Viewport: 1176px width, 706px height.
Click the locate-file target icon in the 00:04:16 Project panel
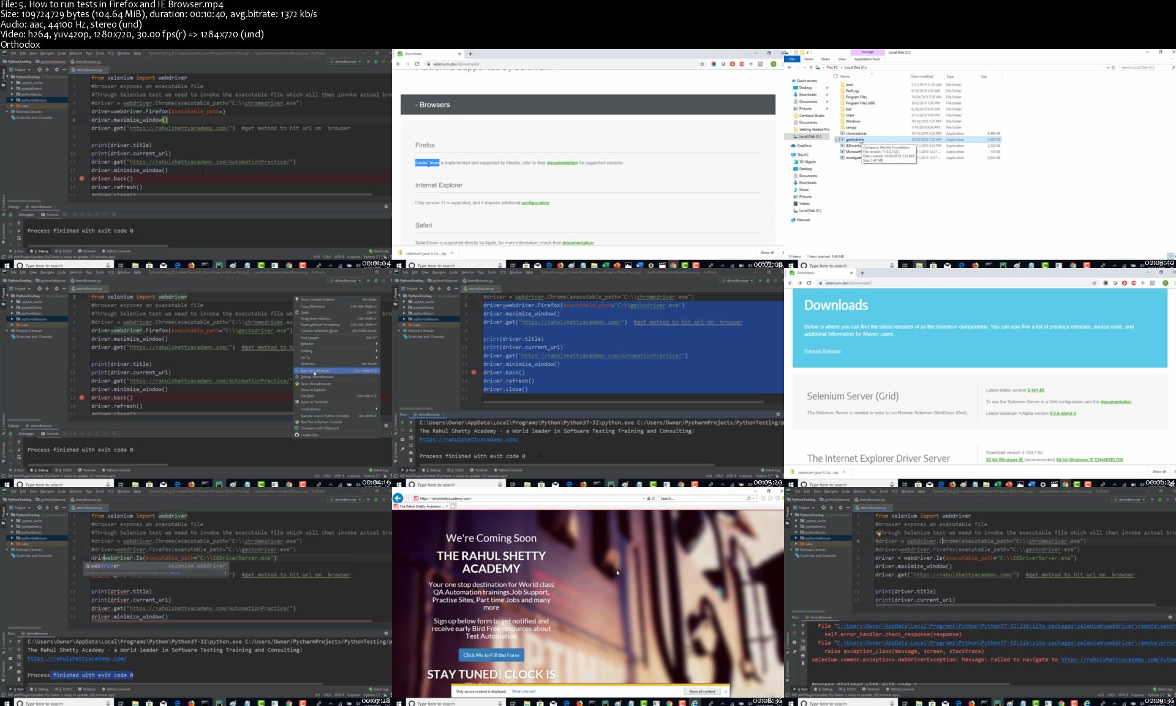pyautogui.click(x=39, y=289)
